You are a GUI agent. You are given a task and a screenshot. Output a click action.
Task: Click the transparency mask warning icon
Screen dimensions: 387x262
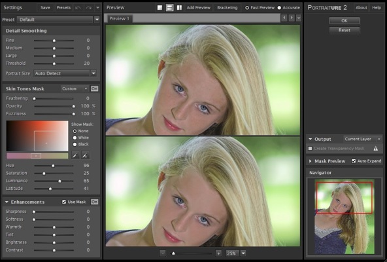(x=376, y=149)
